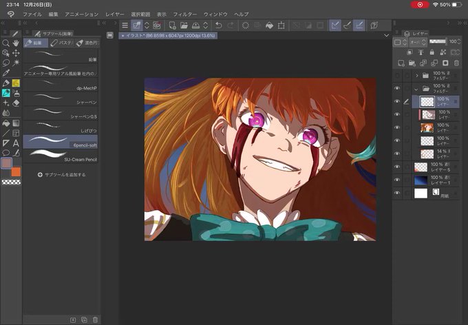Open the help question-mark icon
468x325 pixels.
coord(374,25)
